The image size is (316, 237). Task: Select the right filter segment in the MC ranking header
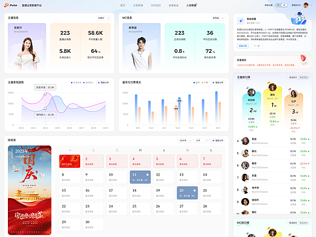(x=303, y=223)
